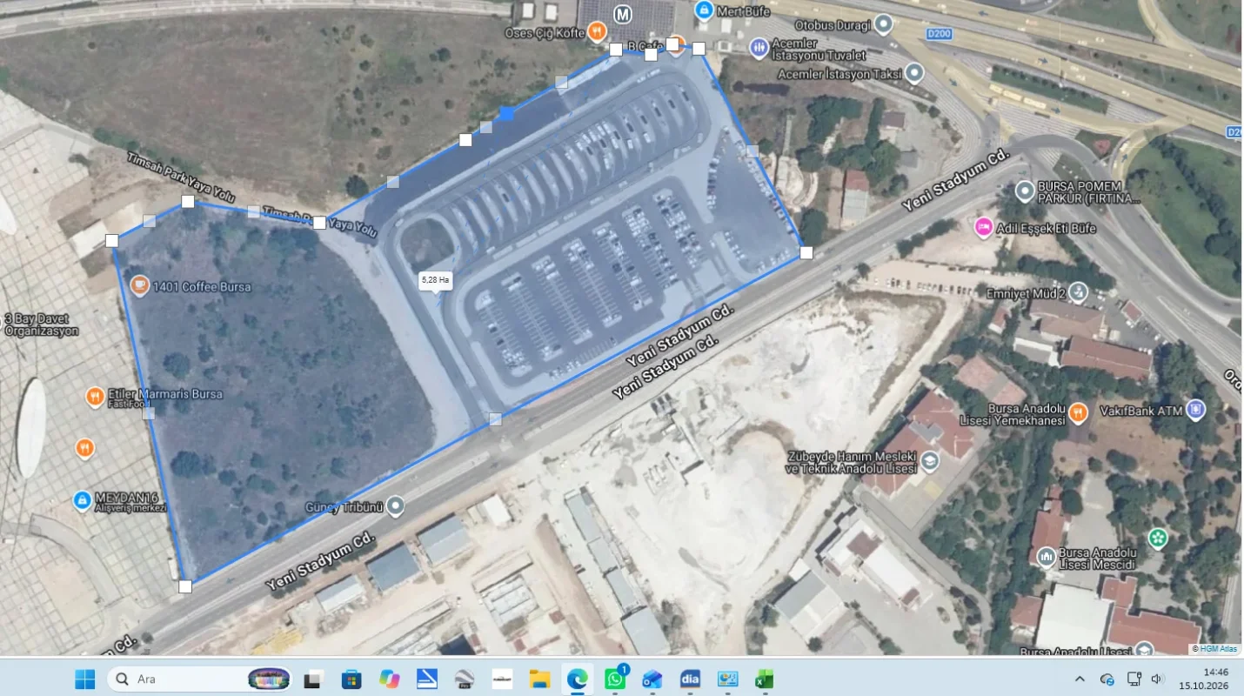This screenshot has width=1244, height=696.
Task: Open the Etiler Marmaris Bursa restaurant pin
Action: coord(95,397)
